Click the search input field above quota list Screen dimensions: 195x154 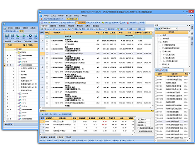tap(176, 70)
